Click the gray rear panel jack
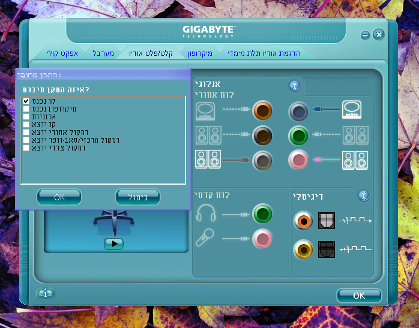 click(262, 160)
